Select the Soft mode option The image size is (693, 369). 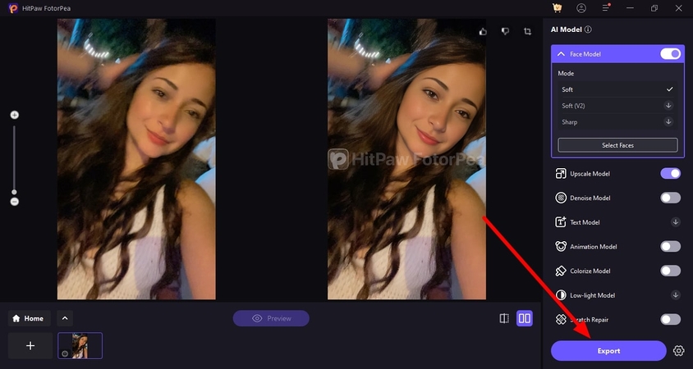coord(617,89)
